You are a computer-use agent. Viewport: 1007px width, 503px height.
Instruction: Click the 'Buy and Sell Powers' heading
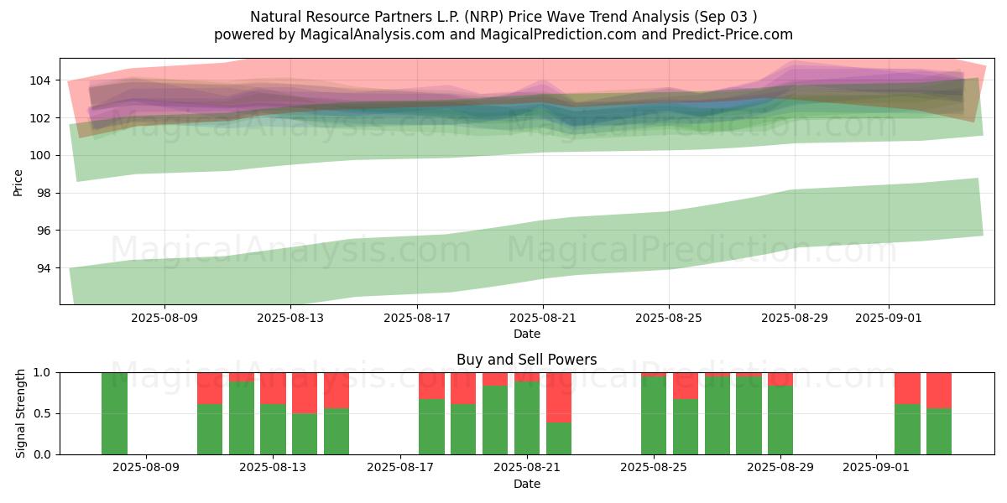pos(527,360)
